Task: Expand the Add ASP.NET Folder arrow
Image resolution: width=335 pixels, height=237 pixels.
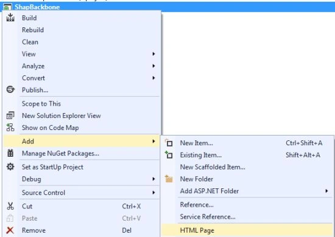Action: (x=326, y=191)
